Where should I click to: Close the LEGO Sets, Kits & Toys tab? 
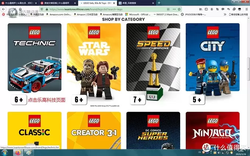tap(114, 3)
